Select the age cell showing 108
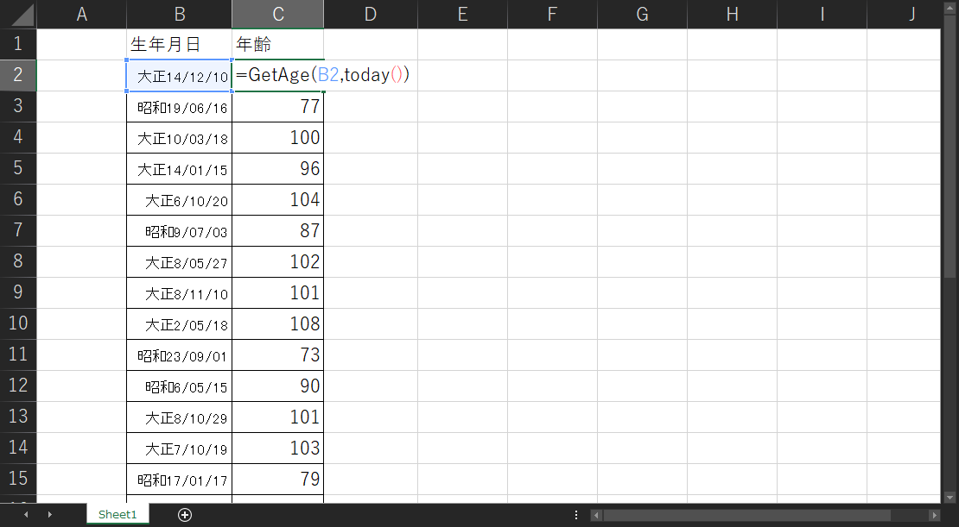The image size is (959, 527). [277, 324]
